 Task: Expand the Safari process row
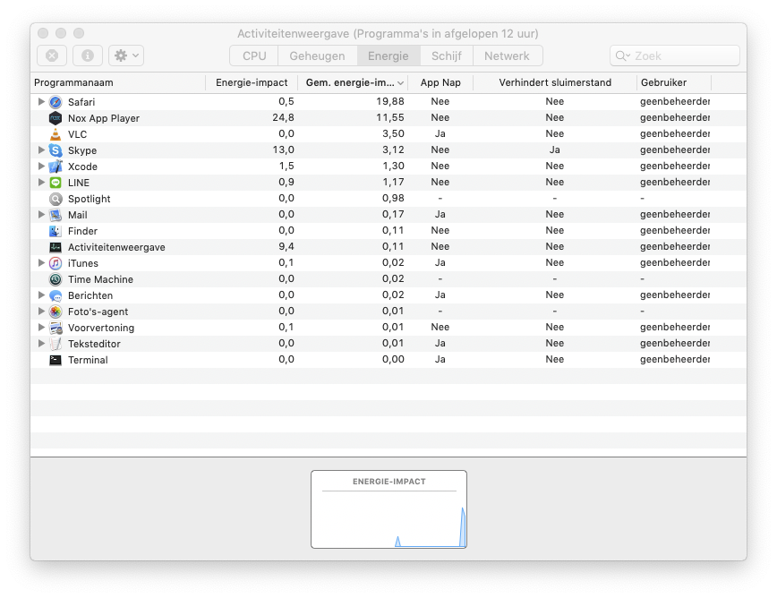41,101
